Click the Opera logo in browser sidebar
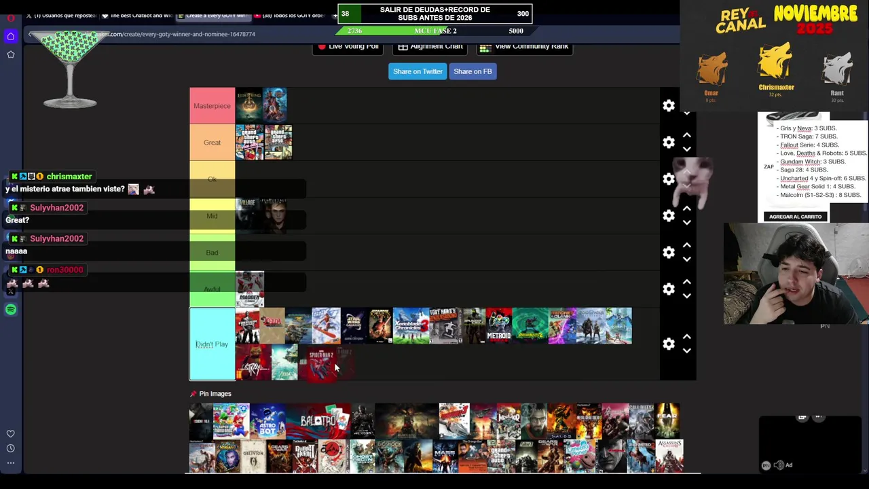 11,18
